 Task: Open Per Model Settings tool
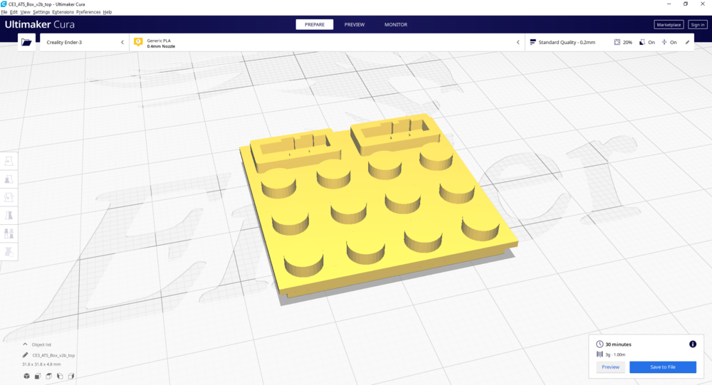pos(9,233)
